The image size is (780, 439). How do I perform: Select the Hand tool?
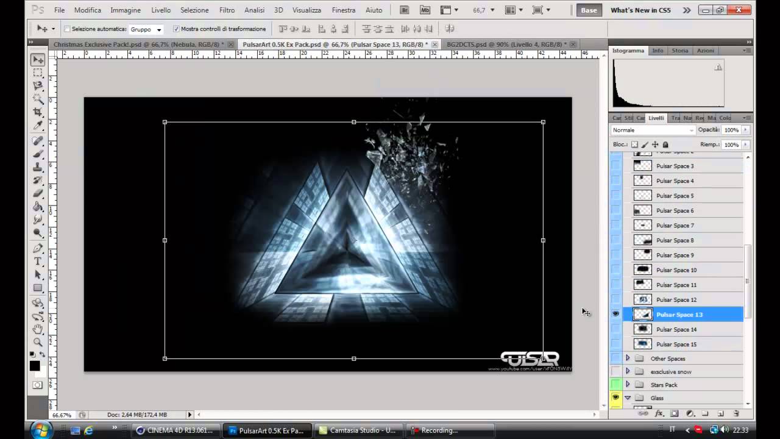pyautogui.click(x=38, y=329)
